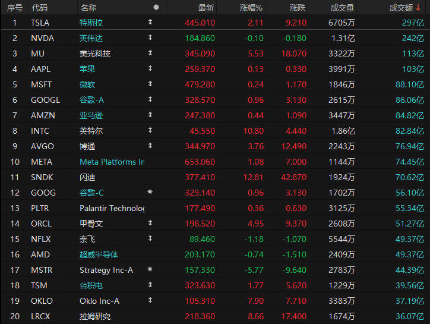The width and height of the screenshot is (430, 324).
Task: Select the 拉姆研究 name cell
Action: [x=95, y=316]
